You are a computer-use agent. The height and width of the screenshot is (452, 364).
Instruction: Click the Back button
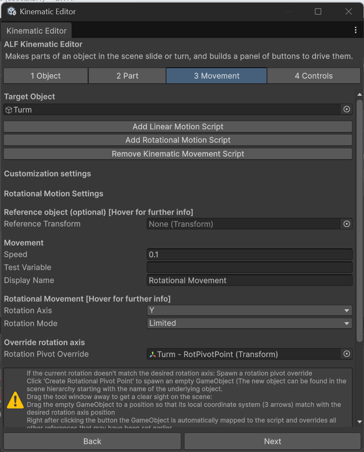coord(92,441)
